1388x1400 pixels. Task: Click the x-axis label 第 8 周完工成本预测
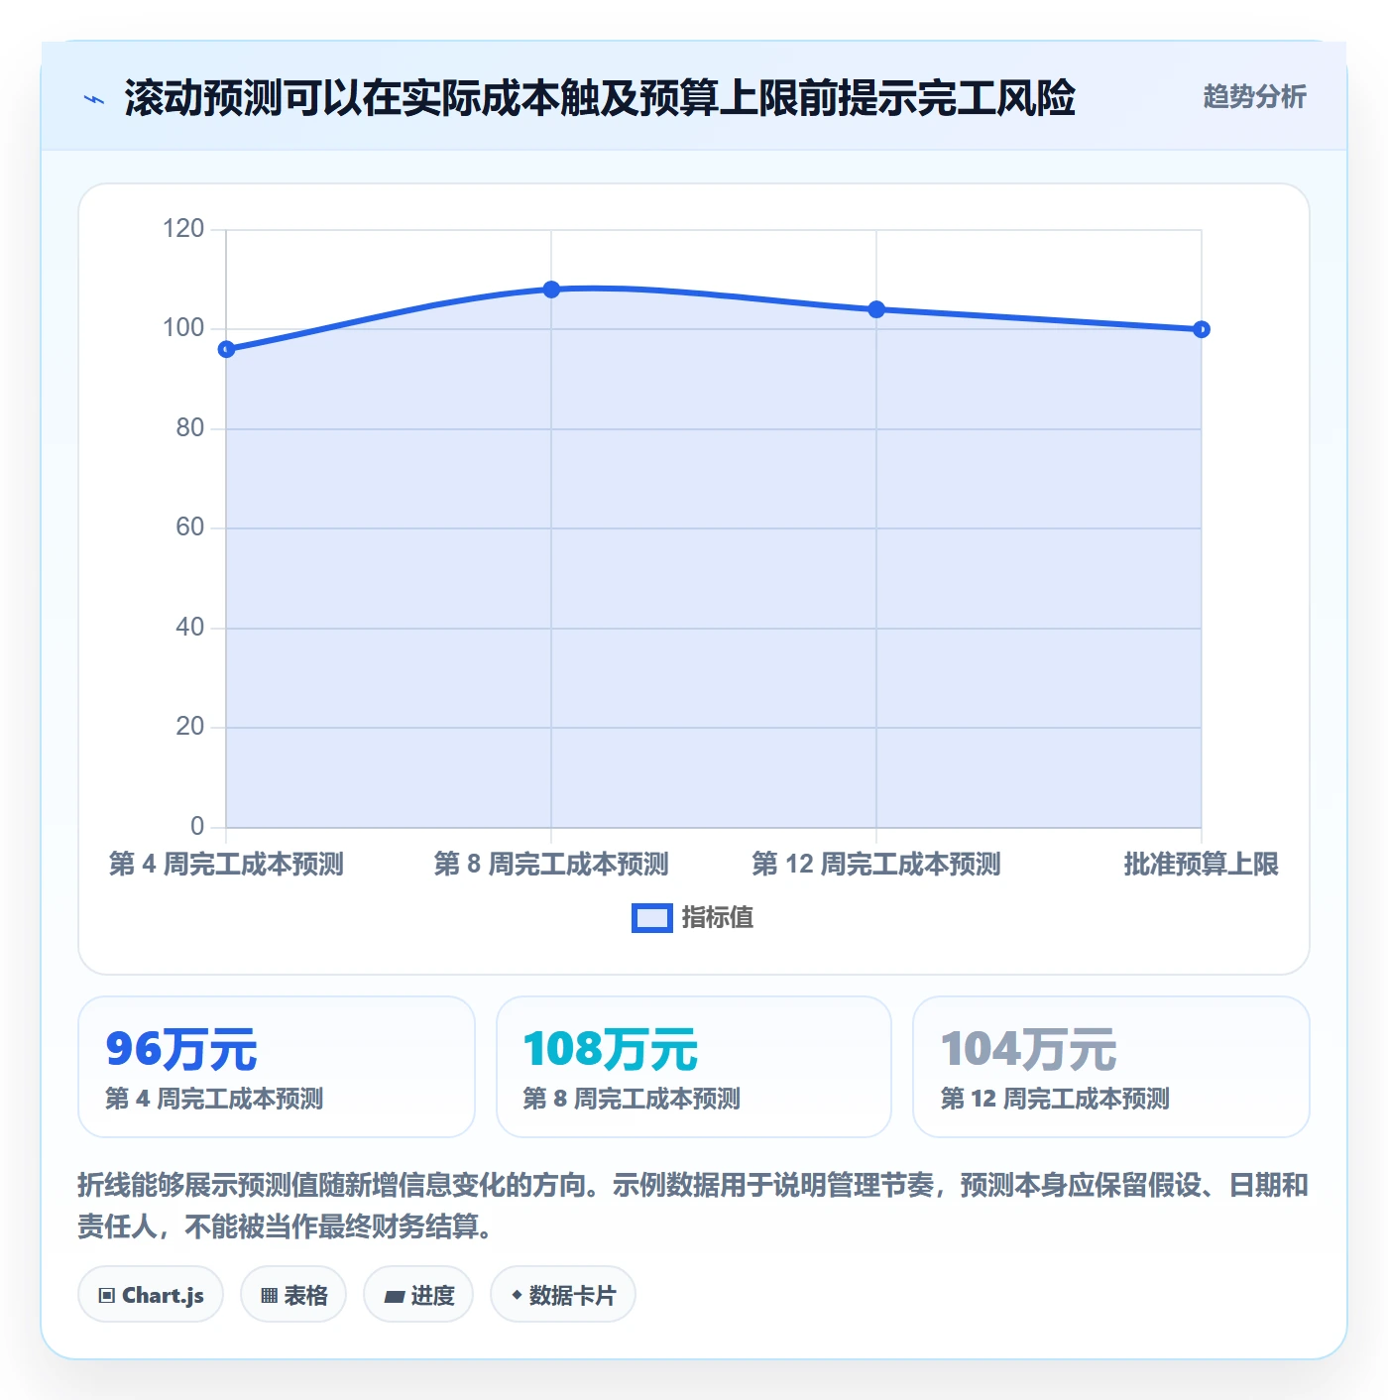click(551, 864)
